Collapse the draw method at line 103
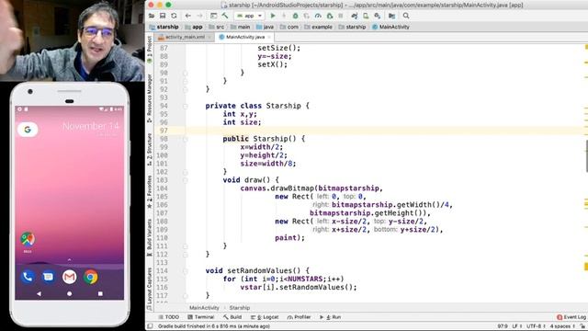This screenshot has width=588, height=331. tap(186, 180)
